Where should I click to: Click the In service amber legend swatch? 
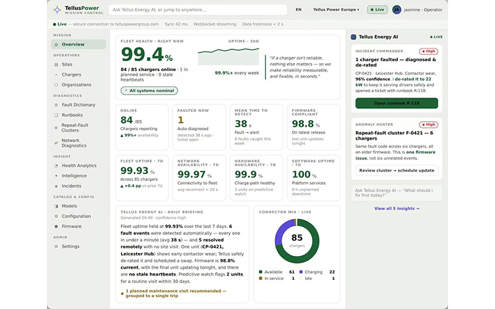(x=260, y=279)
